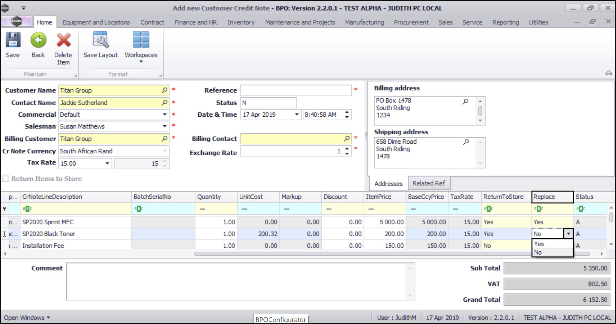Click the red Delete Item icon
Image resolution: width=616 pixels, height=324 pixels.
pyautogui.click(x=63, y=40)
